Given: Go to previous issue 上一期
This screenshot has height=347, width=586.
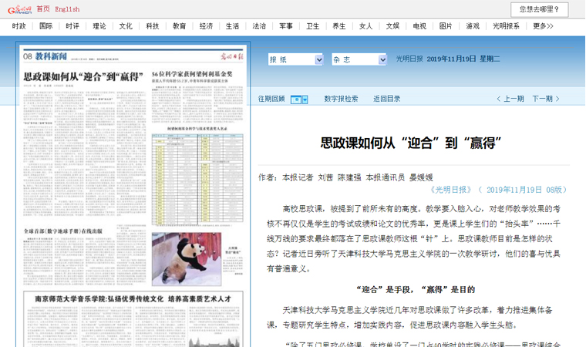Looking at the screenshot, I should point(510,99).
